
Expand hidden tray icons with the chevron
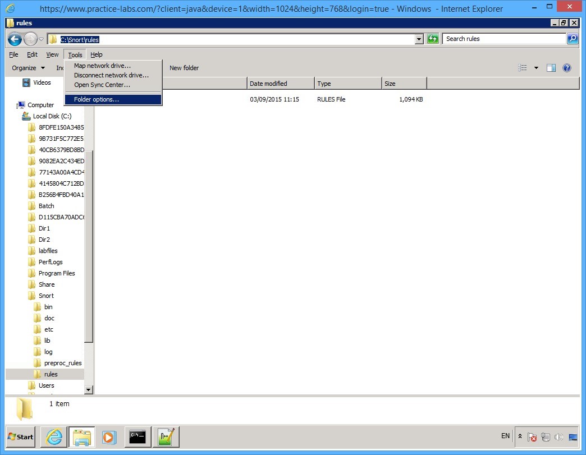click(x=520, y=436)
